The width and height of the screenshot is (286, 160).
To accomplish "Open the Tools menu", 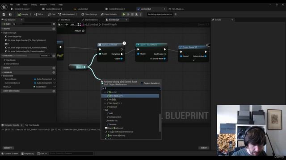I will point(53,4).
